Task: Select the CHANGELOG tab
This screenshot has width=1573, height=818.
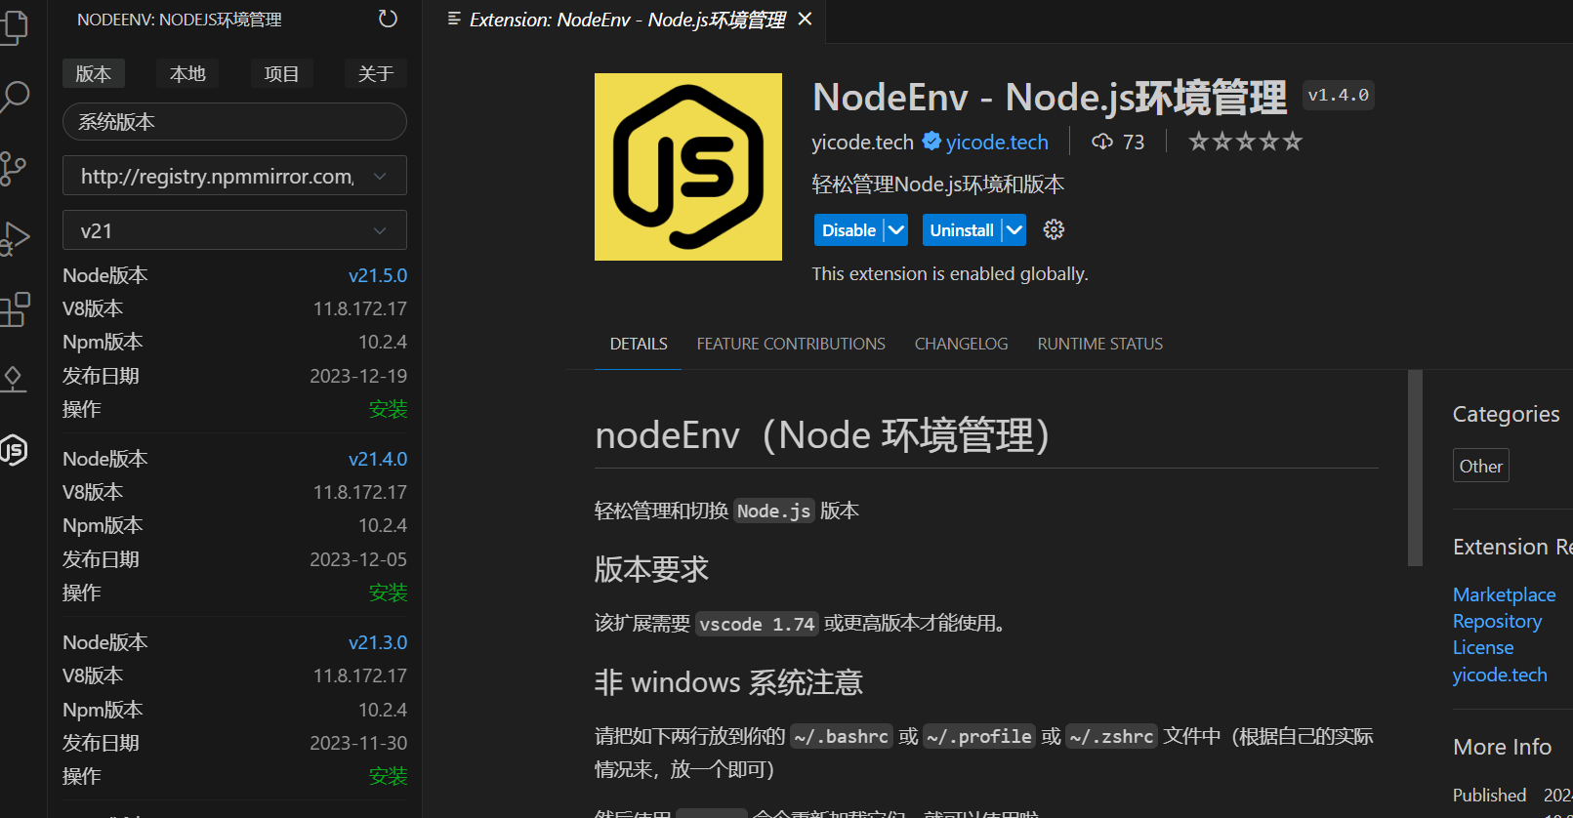Action: point(961,344)
